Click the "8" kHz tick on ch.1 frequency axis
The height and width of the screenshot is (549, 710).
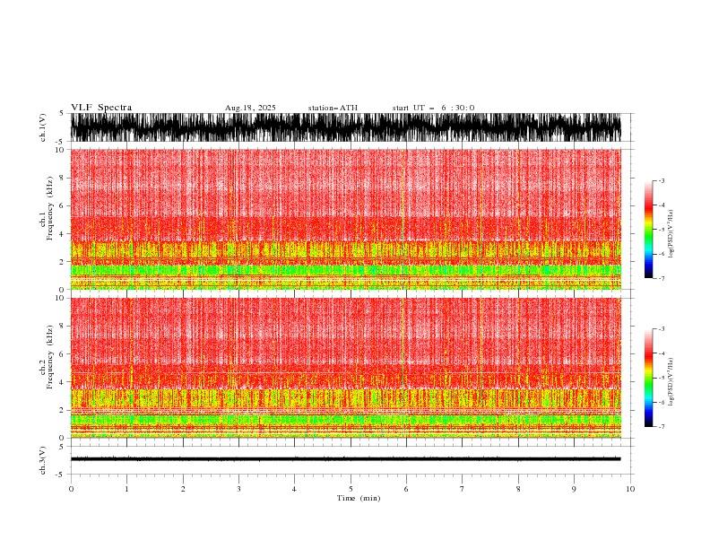click(x=62, y=178)
